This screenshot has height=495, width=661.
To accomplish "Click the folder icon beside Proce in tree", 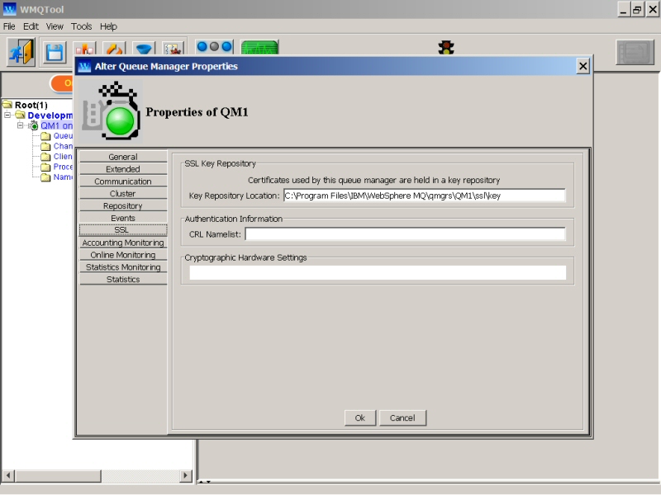I will point(46,167).
